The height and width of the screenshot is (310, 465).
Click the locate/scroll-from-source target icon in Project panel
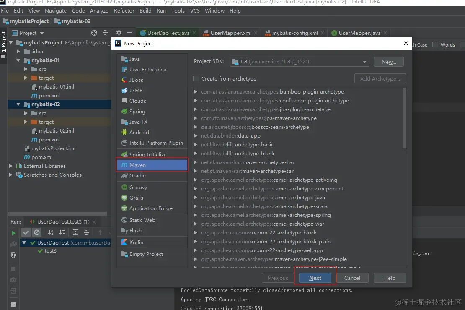click(94, 33)
